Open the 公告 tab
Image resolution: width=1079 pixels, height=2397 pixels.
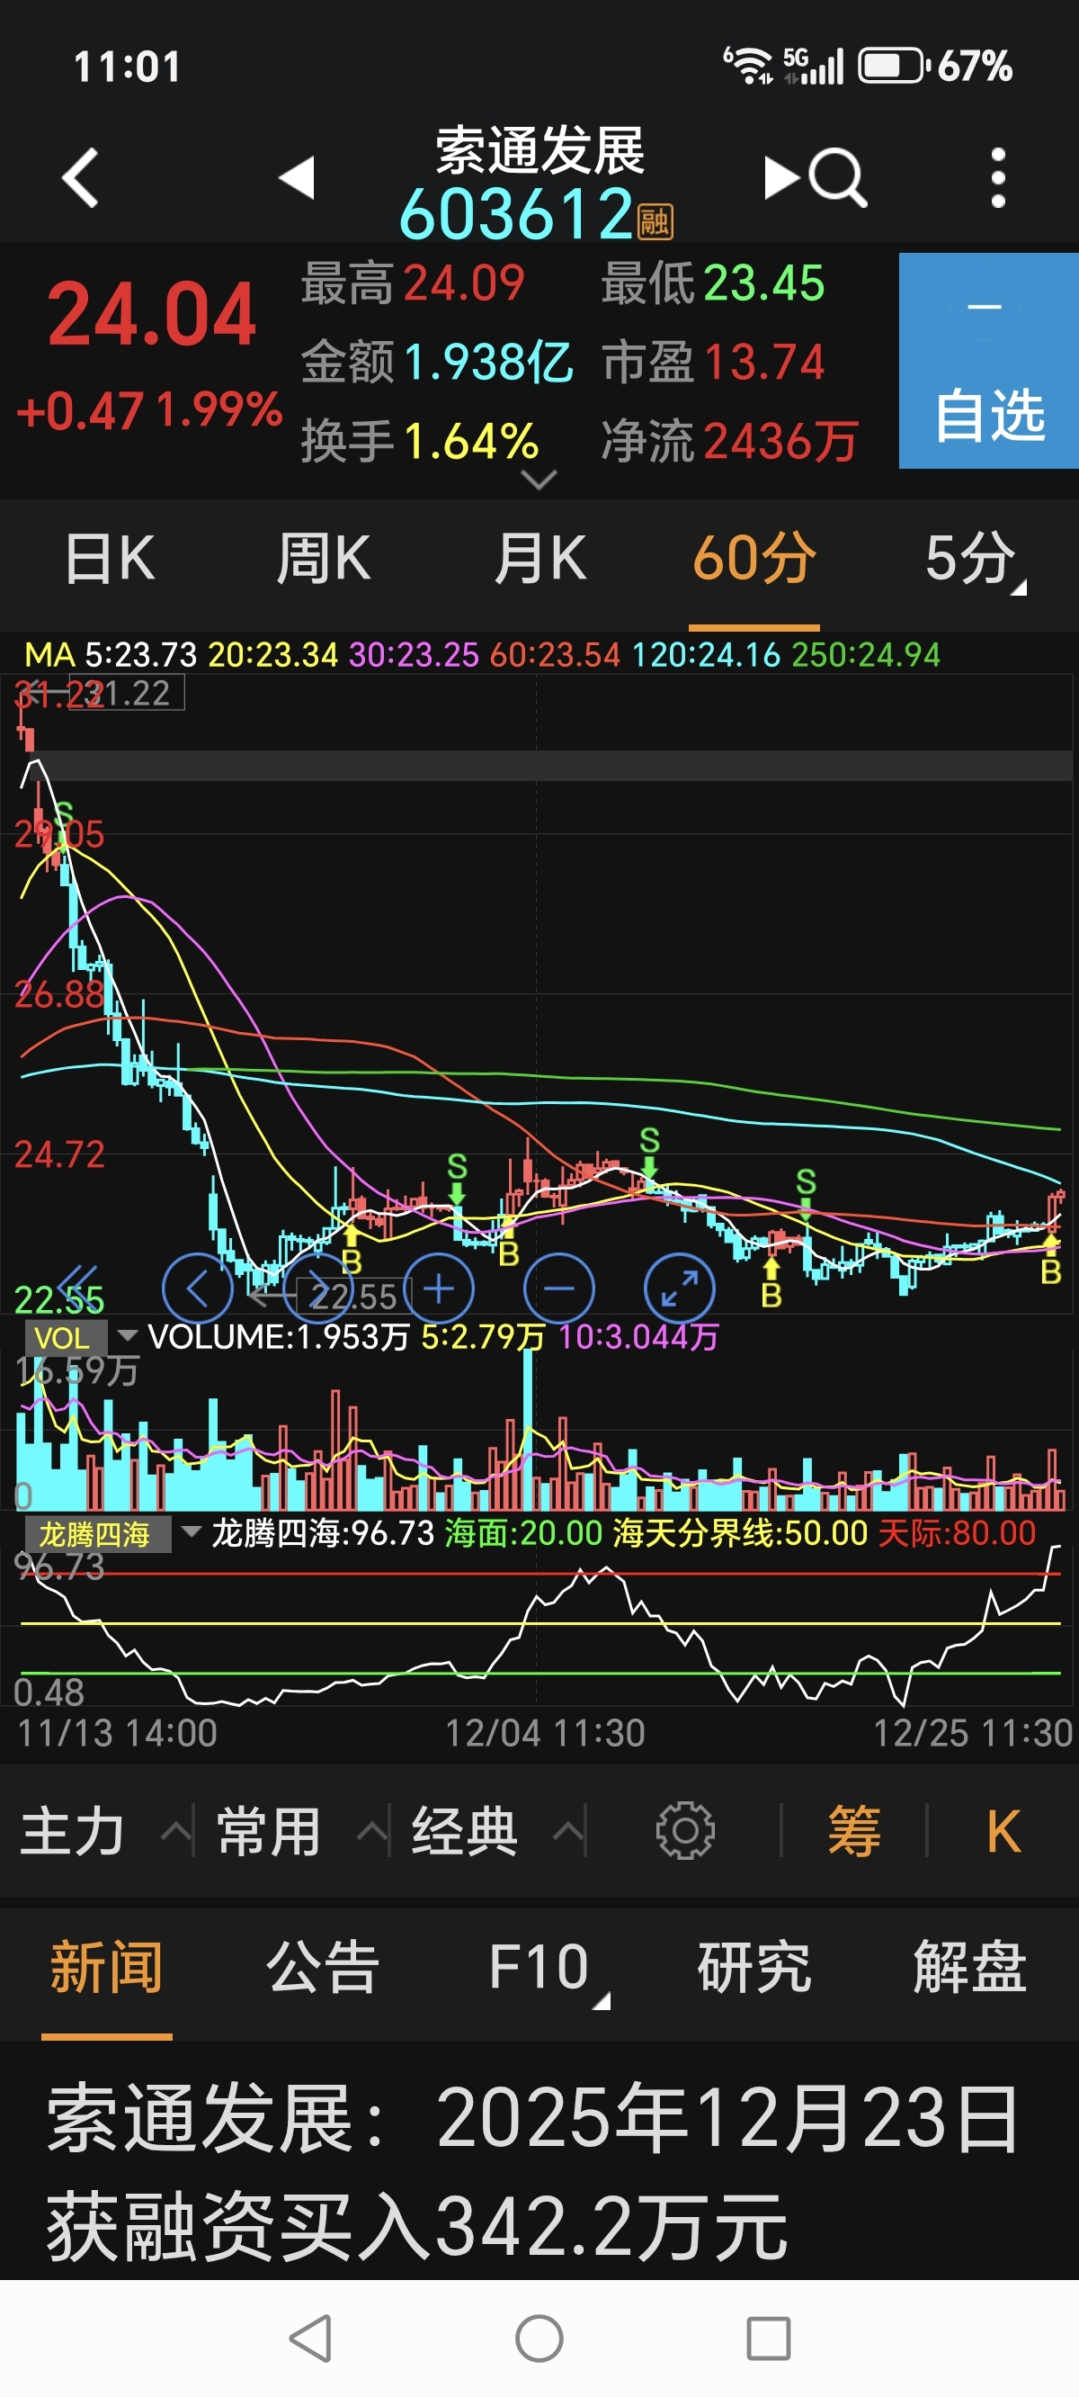pos(323,1968)
